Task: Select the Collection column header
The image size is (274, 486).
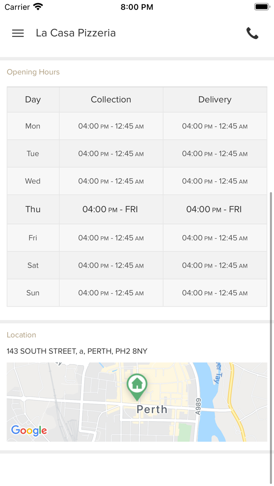Action: 111,100
